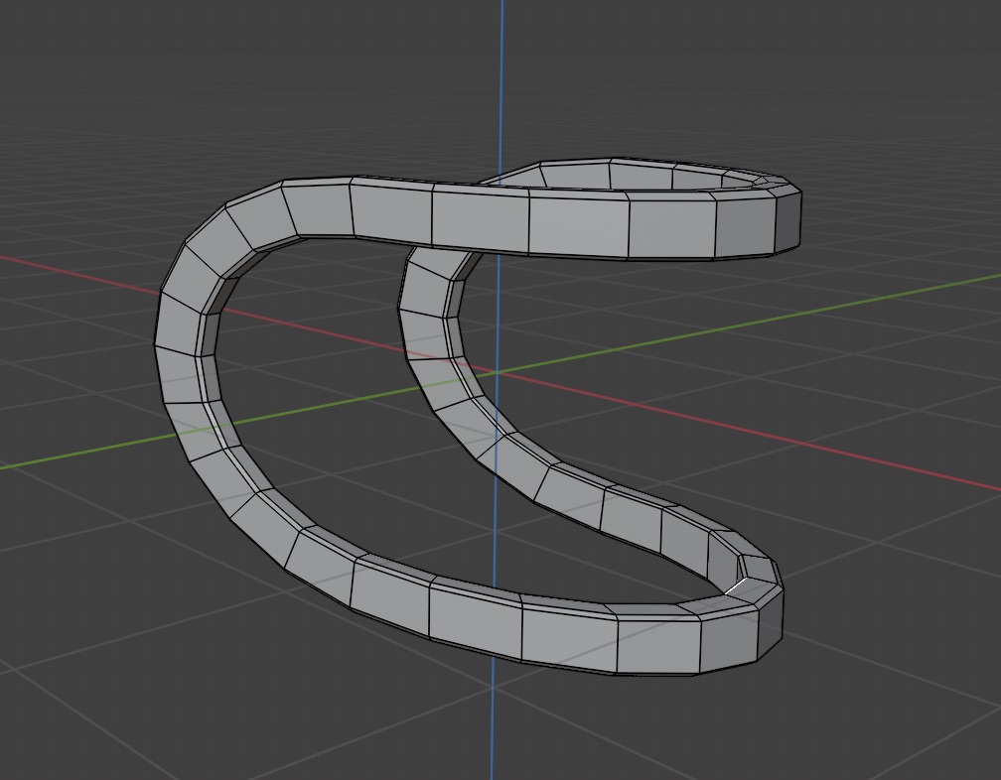Image resolution: width=1001 pixels, height=780 pixels.
Task: Click the blue Z axis line above the mesh
Action: (502, 79)
